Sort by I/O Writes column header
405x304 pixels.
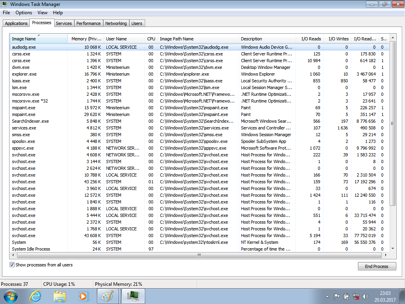point(337,39)
